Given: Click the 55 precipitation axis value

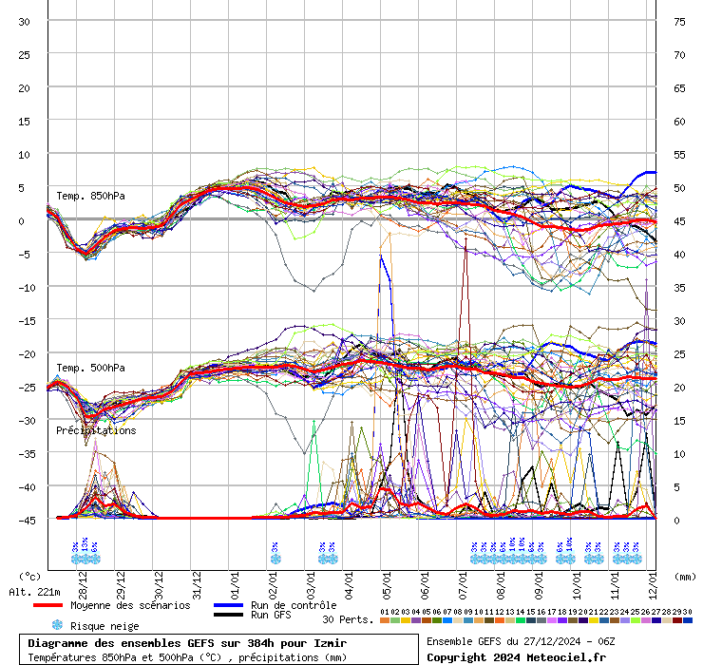Looking at the screenshot, I should pos(679,155).
